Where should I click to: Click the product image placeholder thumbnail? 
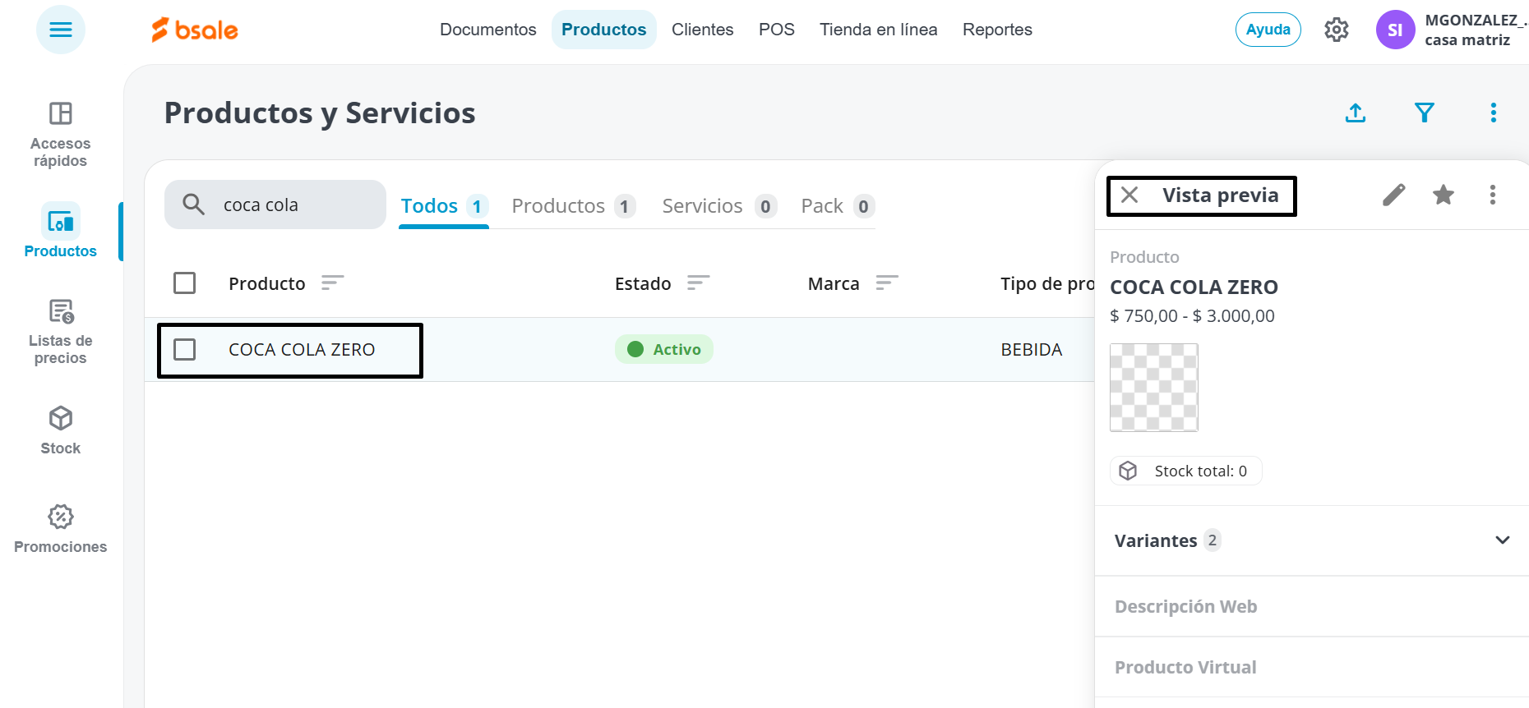1154,388
